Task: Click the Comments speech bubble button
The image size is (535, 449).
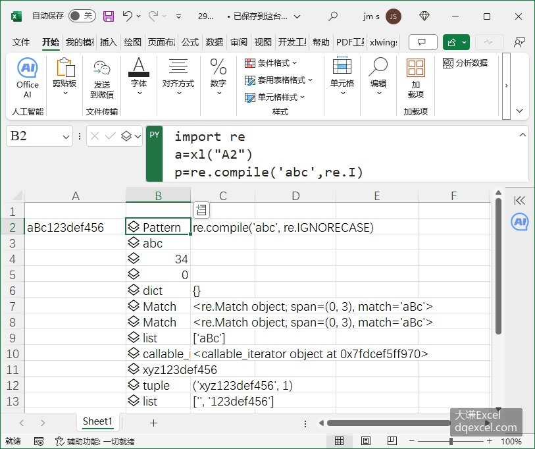Action: tap(422, 42)
